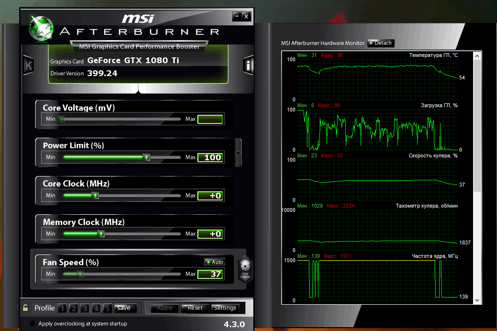Click the GeForce GTX 1080 Ti text

pos(133,60)
